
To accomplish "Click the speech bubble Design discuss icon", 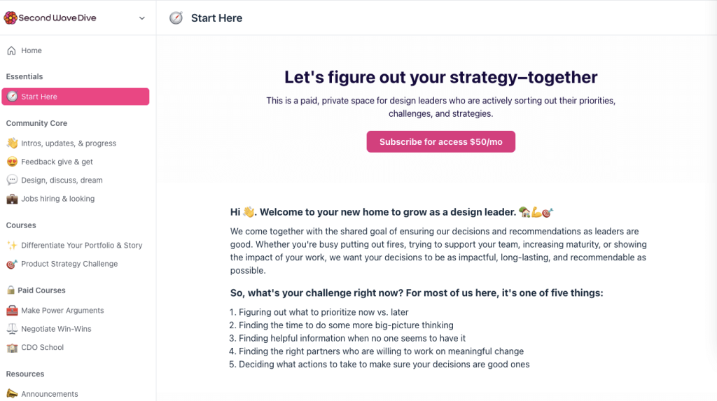I will 12,181.
